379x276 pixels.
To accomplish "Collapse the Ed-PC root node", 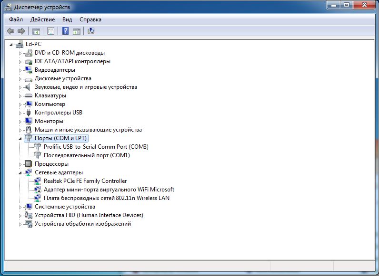I will 11,45.
